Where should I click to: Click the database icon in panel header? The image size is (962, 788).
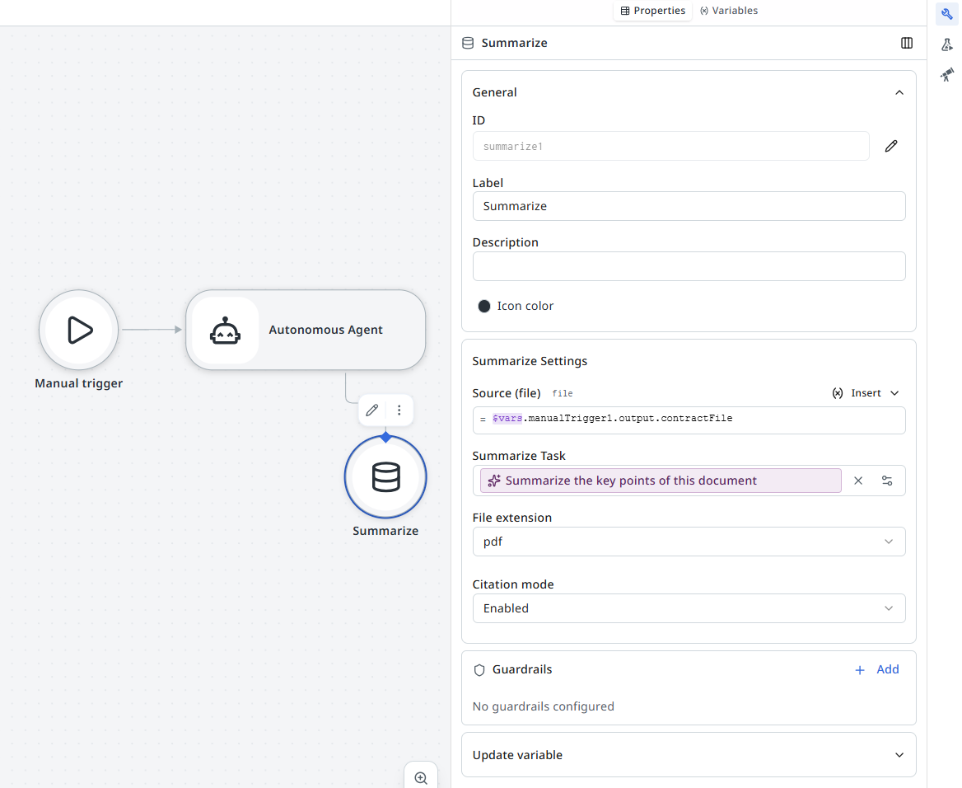click(468, 43)
